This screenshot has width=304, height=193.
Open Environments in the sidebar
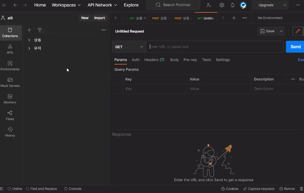click(x=10, y=66)
